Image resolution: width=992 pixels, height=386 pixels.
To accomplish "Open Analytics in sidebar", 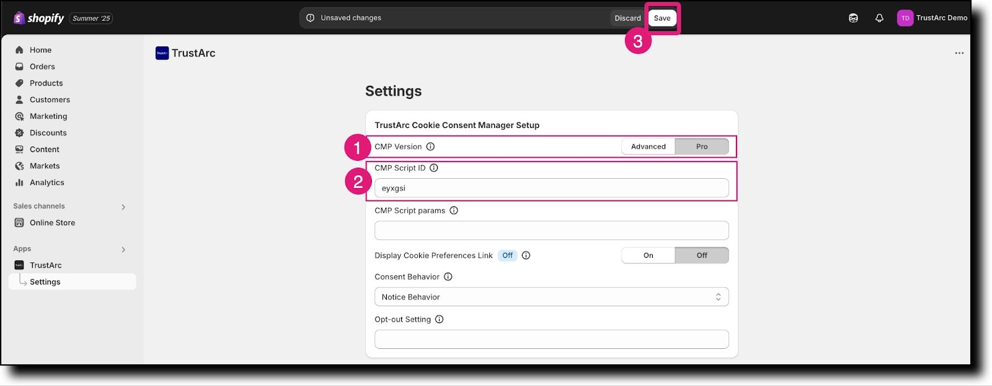I will [x=47, y=182].
